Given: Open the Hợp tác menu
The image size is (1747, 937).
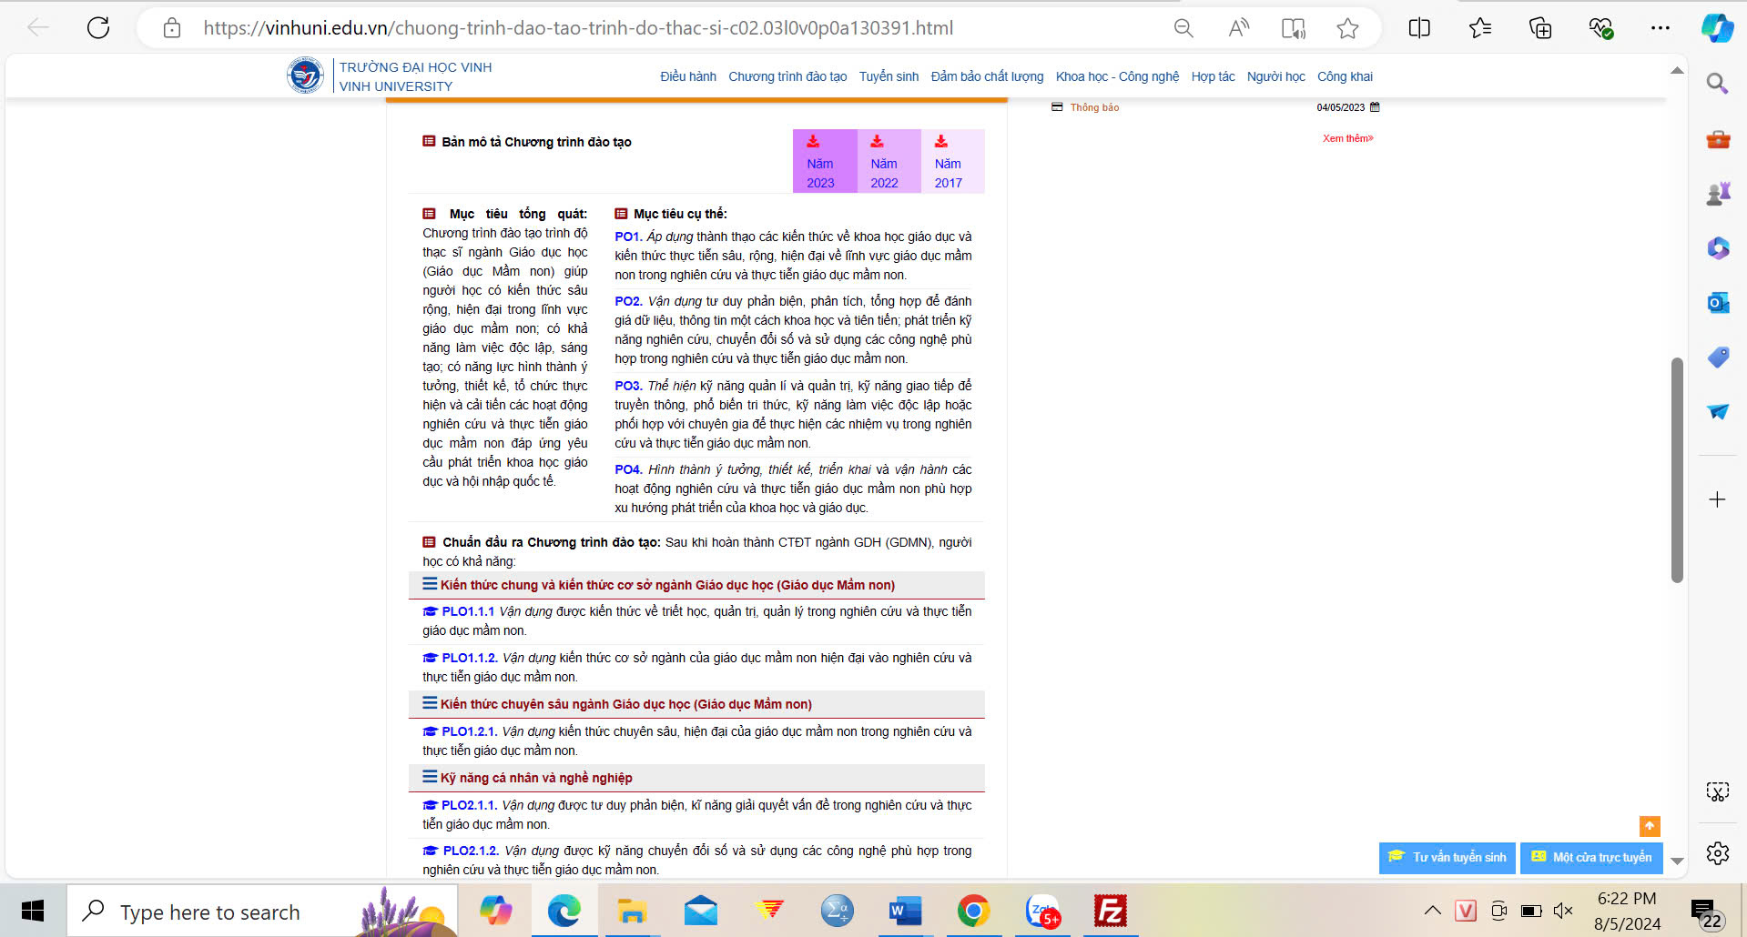Looking at the screenshot, I should pos(1213,76).
